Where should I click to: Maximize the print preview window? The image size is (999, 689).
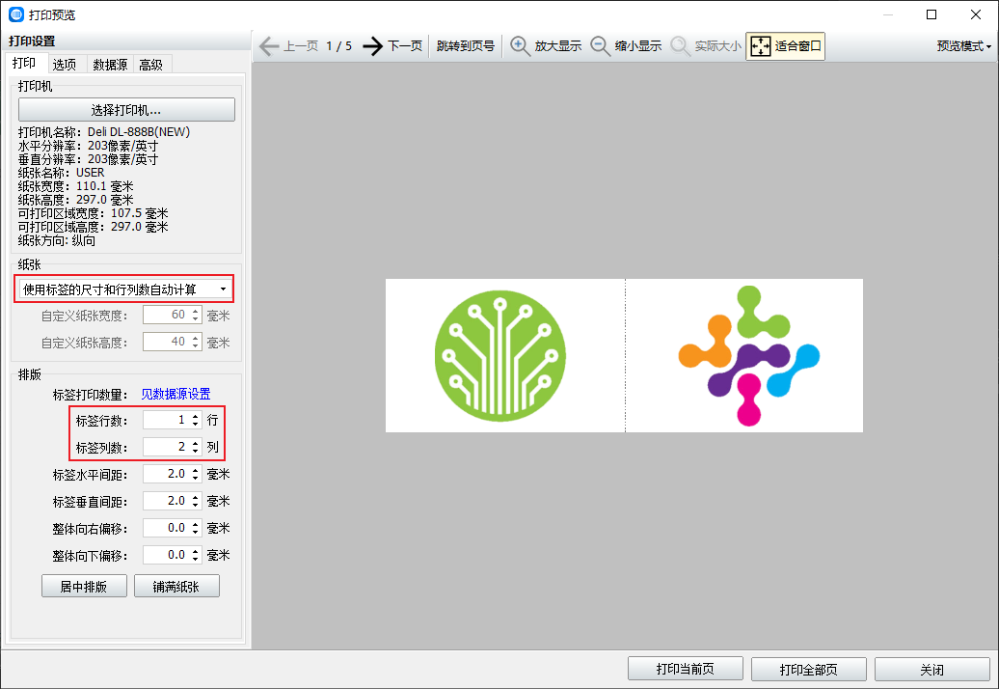tap(931, 14)
